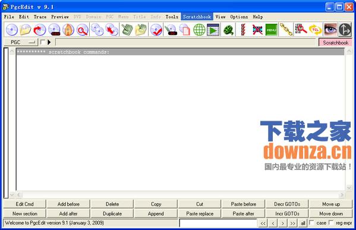
Task: Toggle the checkbox beside PGC selector
Action: tap(42, 42)
